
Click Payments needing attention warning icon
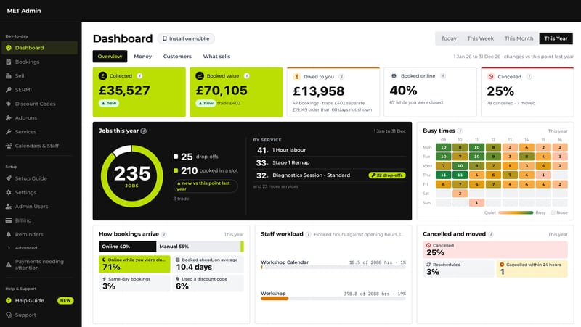[9, 265]
